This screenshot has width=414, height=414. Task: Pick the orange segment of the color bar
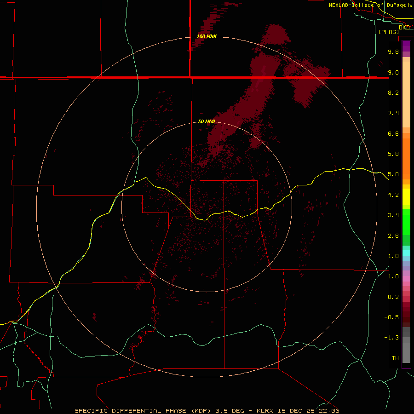406,159
